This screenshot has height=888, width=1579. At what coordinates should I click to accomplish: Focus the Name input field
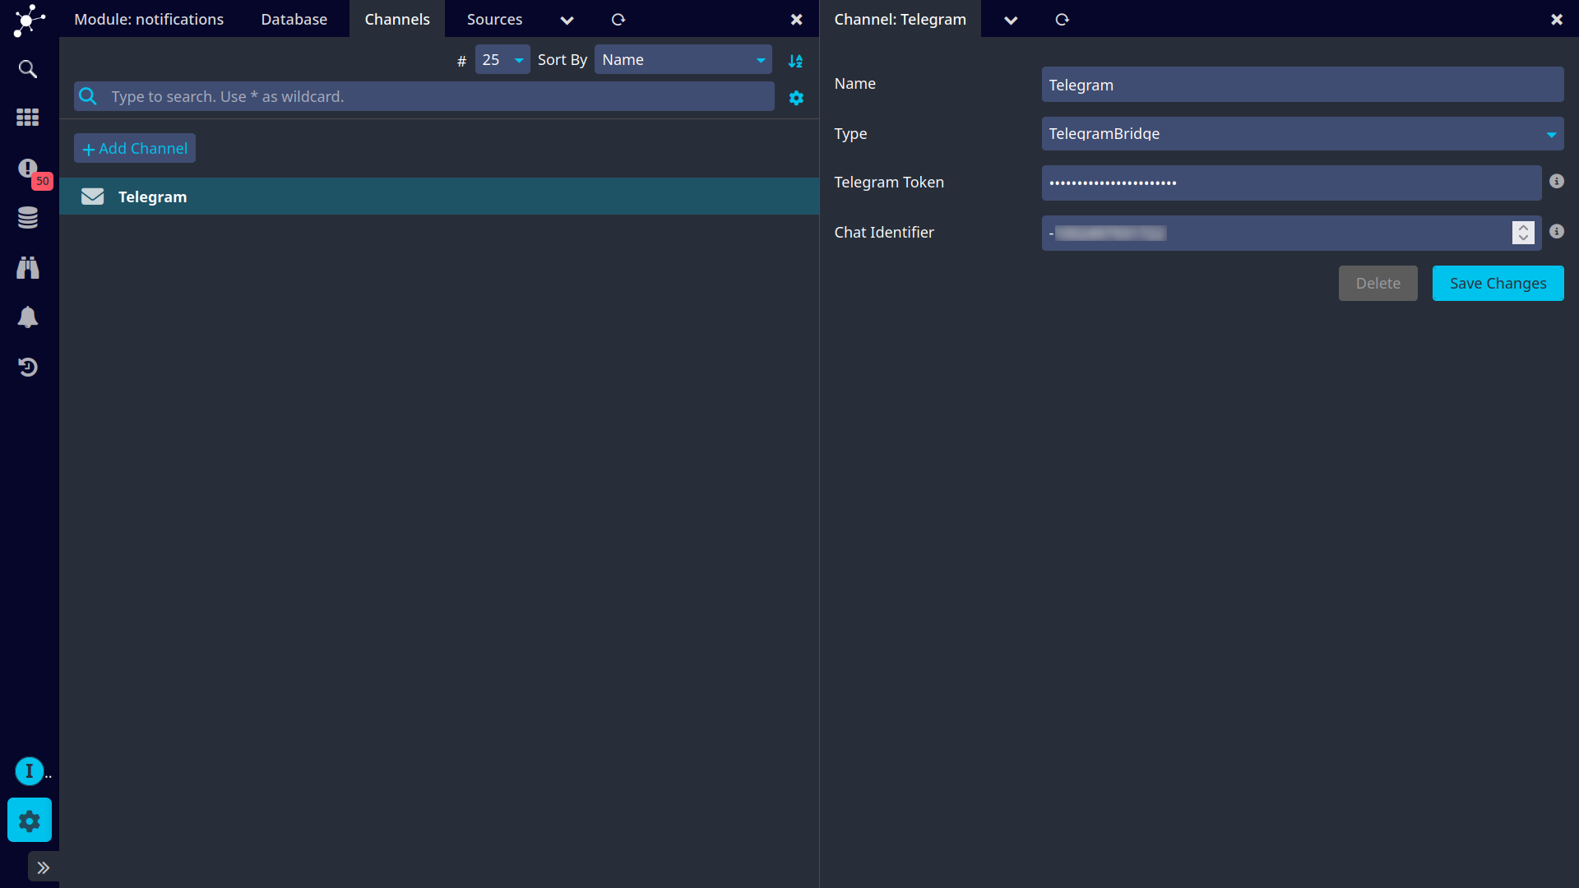tap(1303, 85)
